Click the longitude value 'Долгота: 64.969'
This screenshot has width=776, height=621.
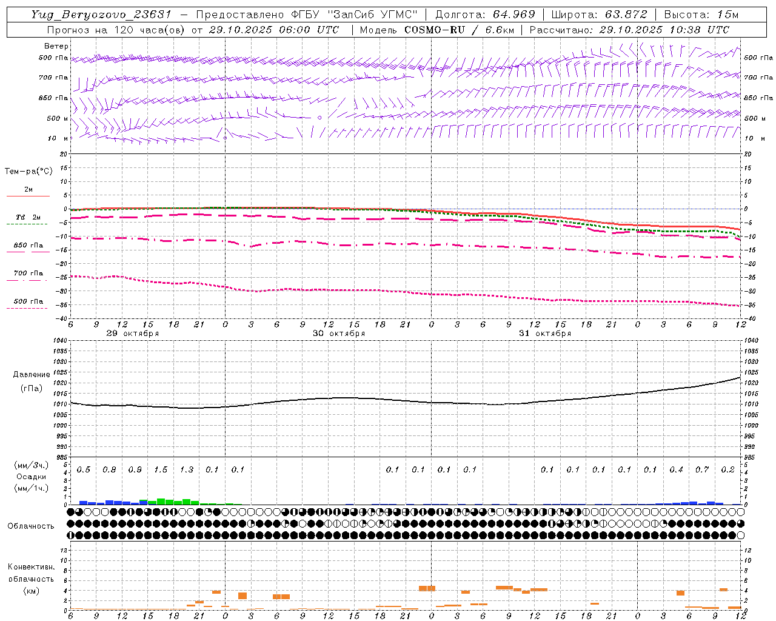point(486,15)
